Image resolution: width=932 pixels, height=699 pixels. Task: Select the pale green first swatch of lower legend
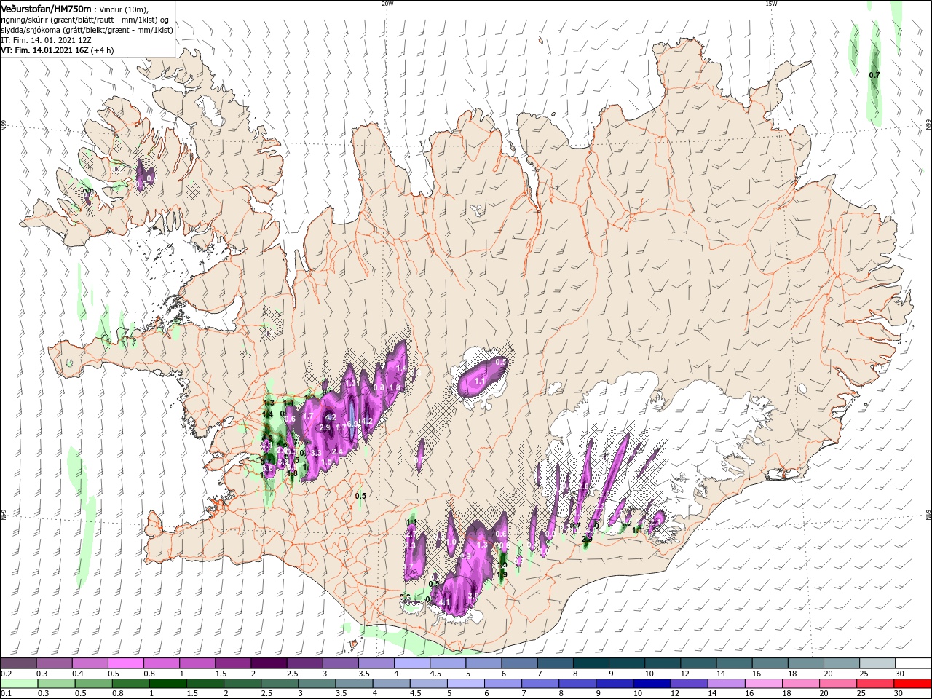tap(18, 684)
